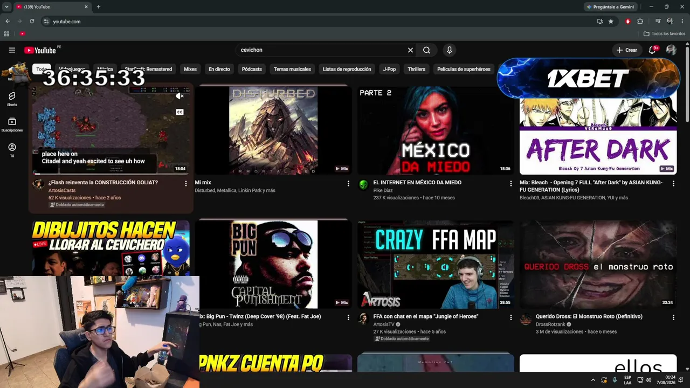Open the tab search dropdown arrow
This screenshot has width=690, height=388.
(6, 7)
